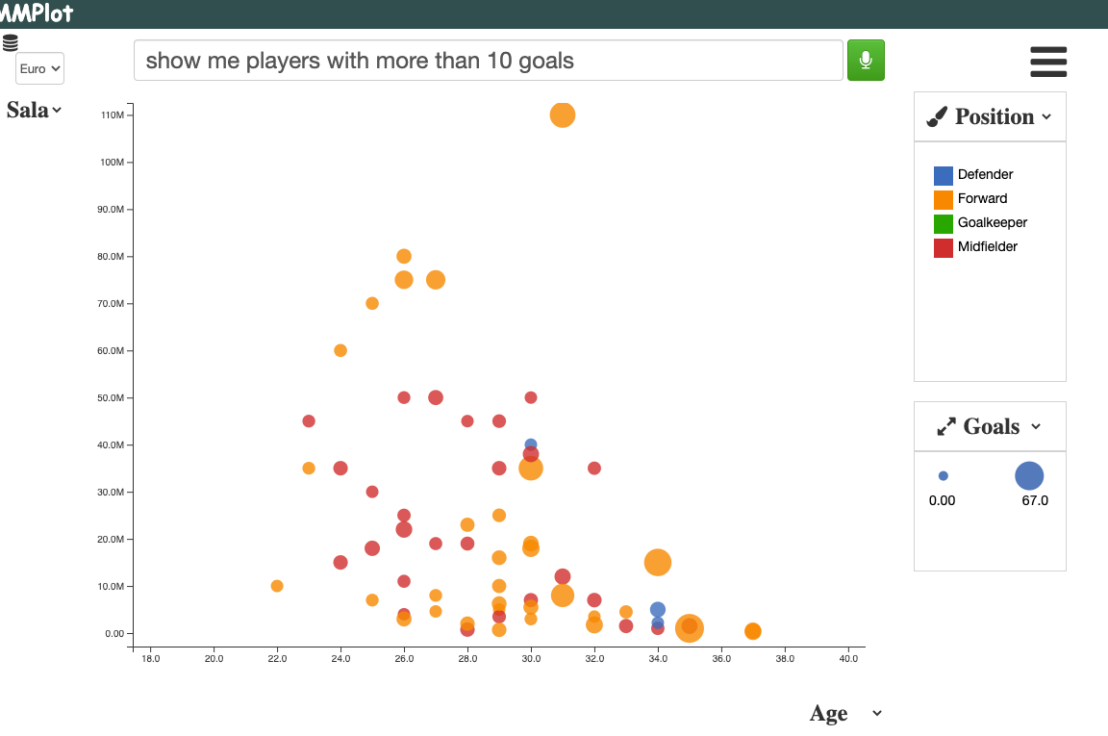Click the orange Forward legend swatch

944,199
